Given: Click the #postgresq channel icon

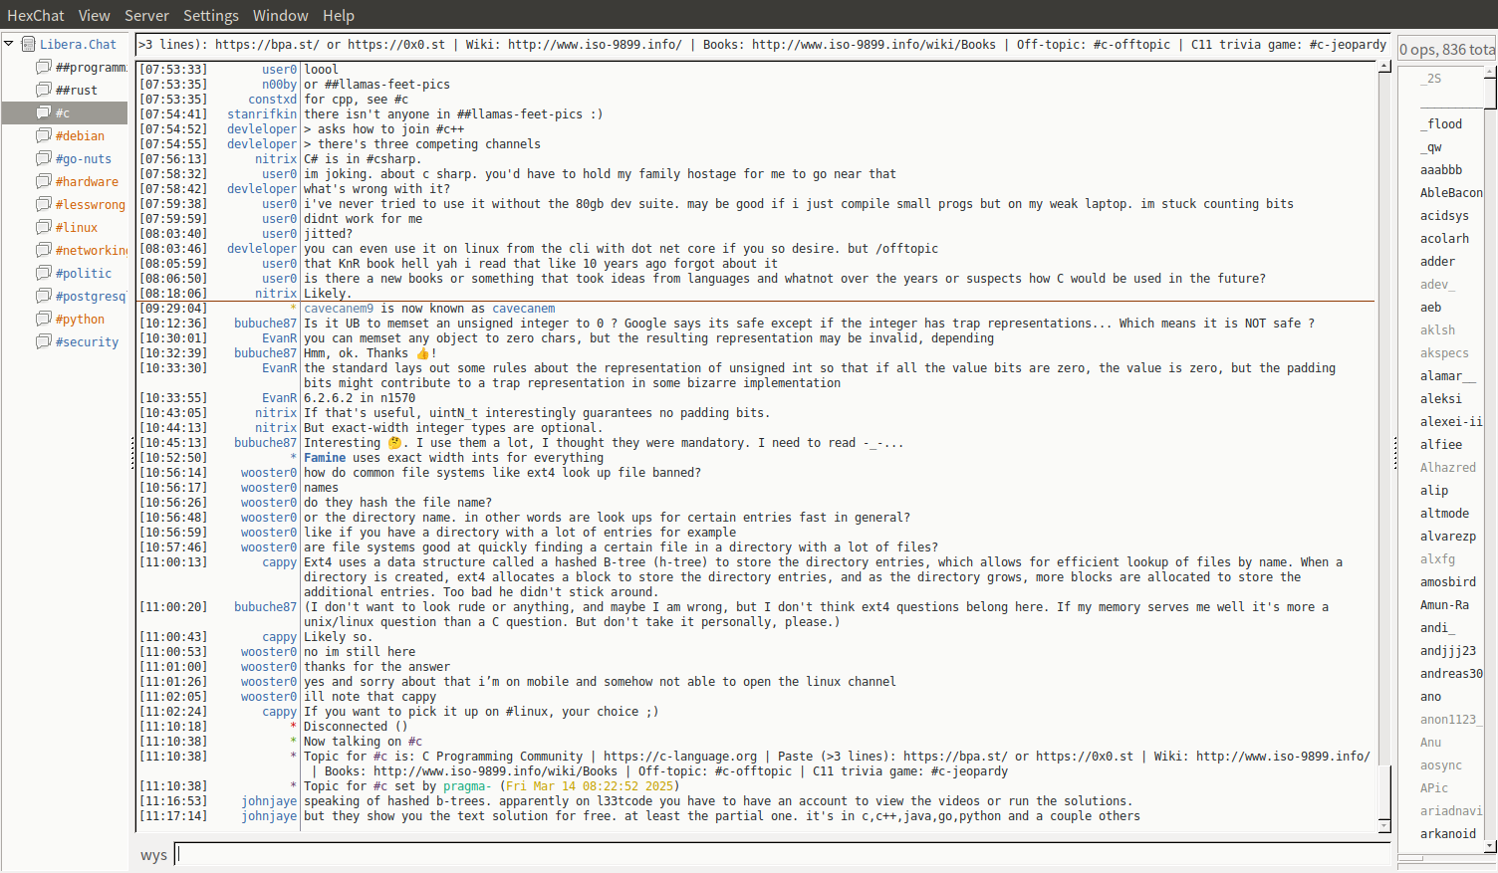Looking at the screenshot, I should pyautogui.click(x=44, y=296).
